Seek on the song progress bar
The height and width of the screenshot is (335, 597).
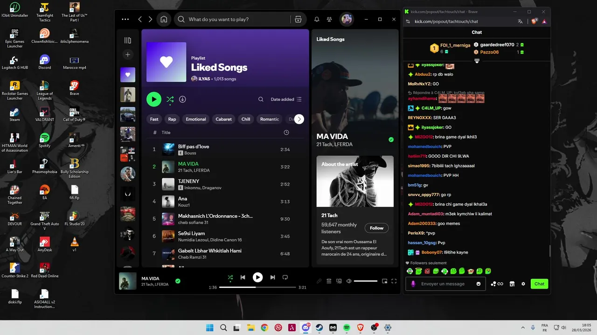[x=257, y=288]
